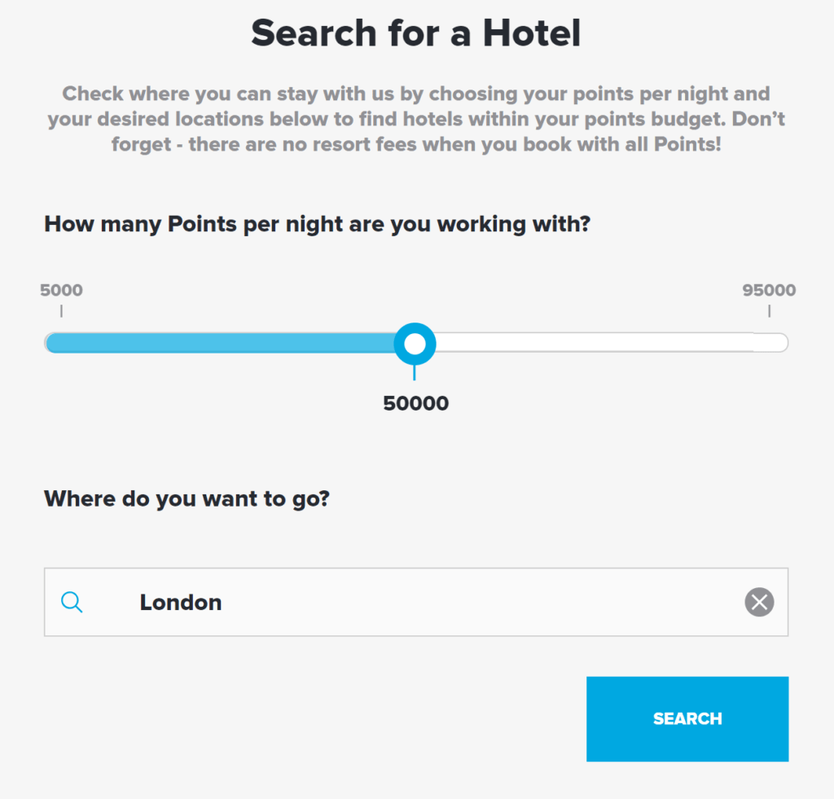Select the London text in the search box
The image size is (834, 799).
coord(180,603)
